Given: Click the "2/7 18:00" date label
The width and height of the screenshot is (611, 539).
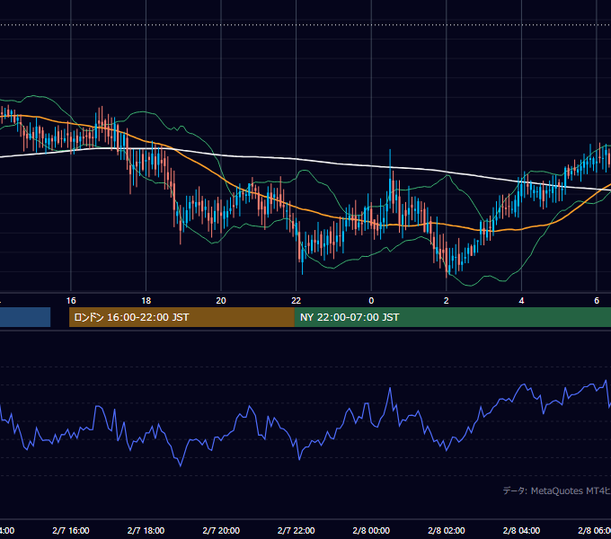Looking at the screenshot, I should tap(146, 530).
